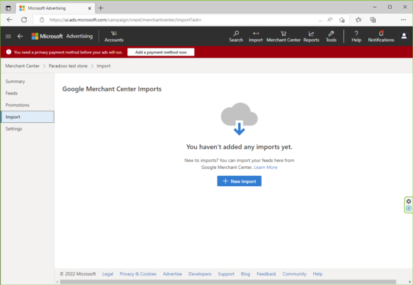Click the browser address bar
Screen dimensions: 413x285
coord(172,20)
